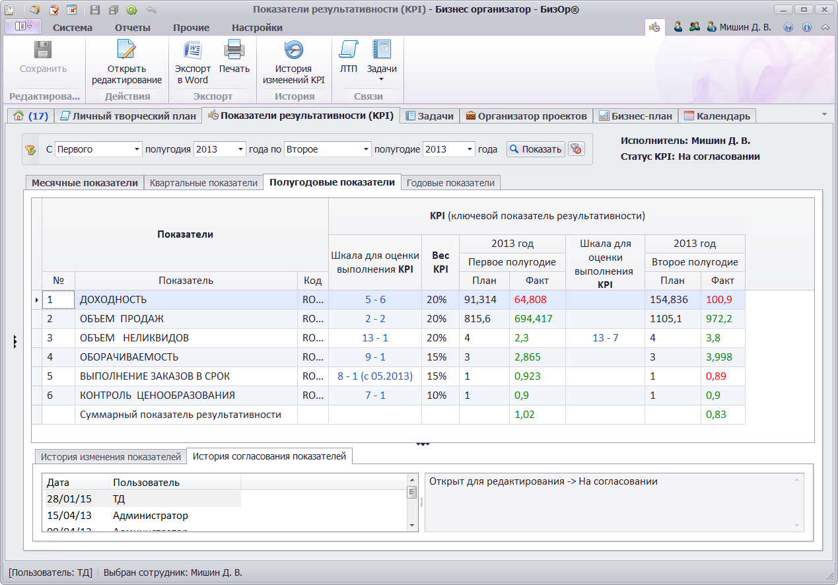Screen dimensions: 838x585
Task: Open the 'Первого' half-year dropdown
Action: tap(137, 149)
